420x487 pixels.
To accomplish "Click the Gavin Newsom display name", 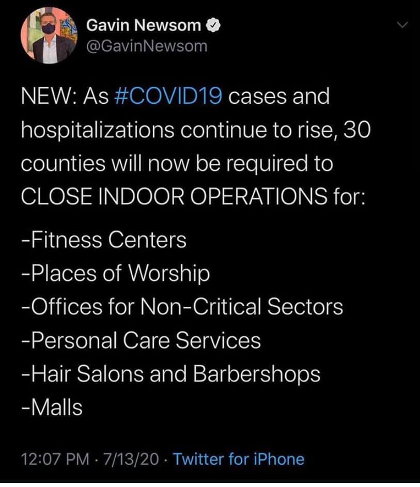I will click(144, 24).
